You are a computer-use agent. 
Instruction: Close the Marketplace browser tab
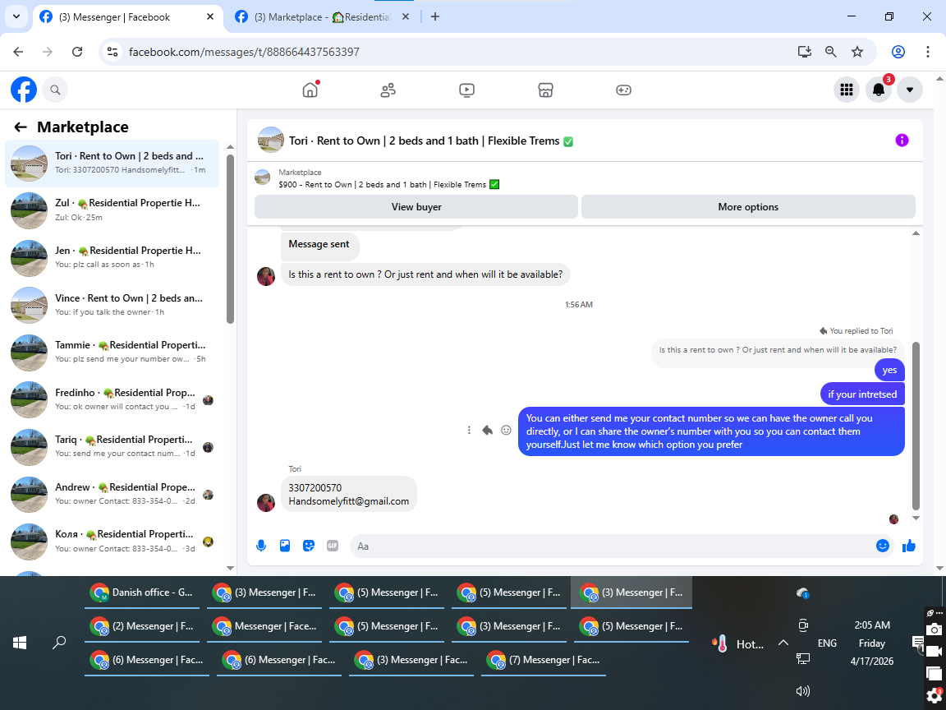(x=406, y=17)
